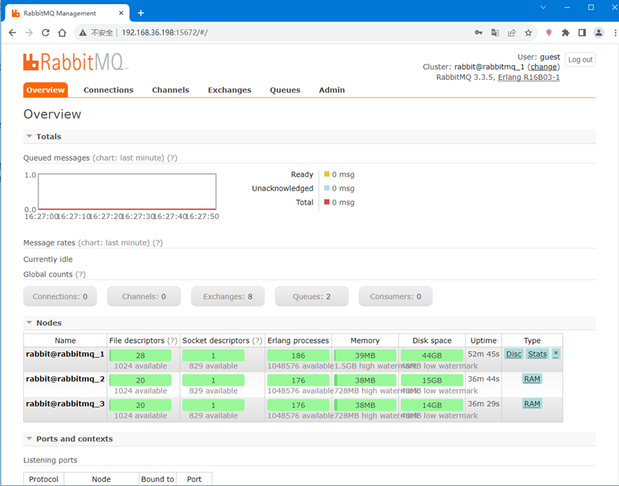
Task: Open help for Message rates
Action: [157, 243]
